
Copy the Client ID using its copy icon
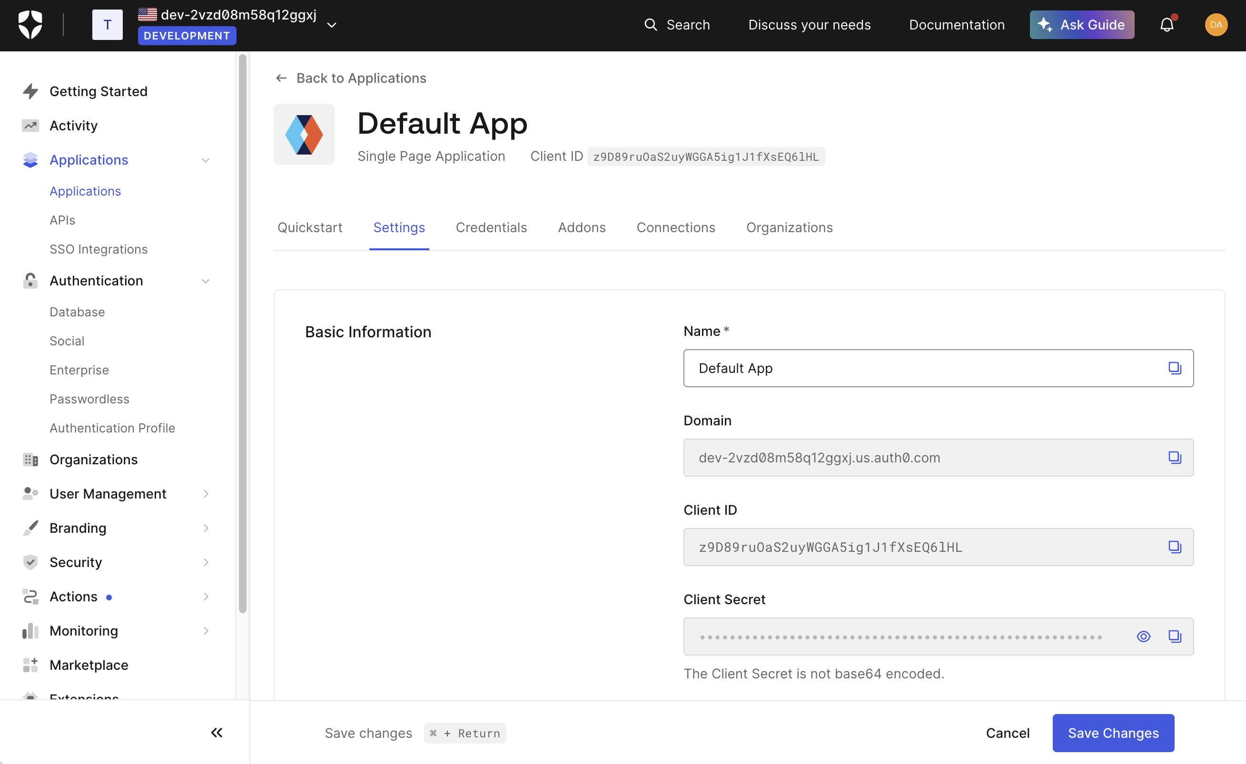[1175, 547]
